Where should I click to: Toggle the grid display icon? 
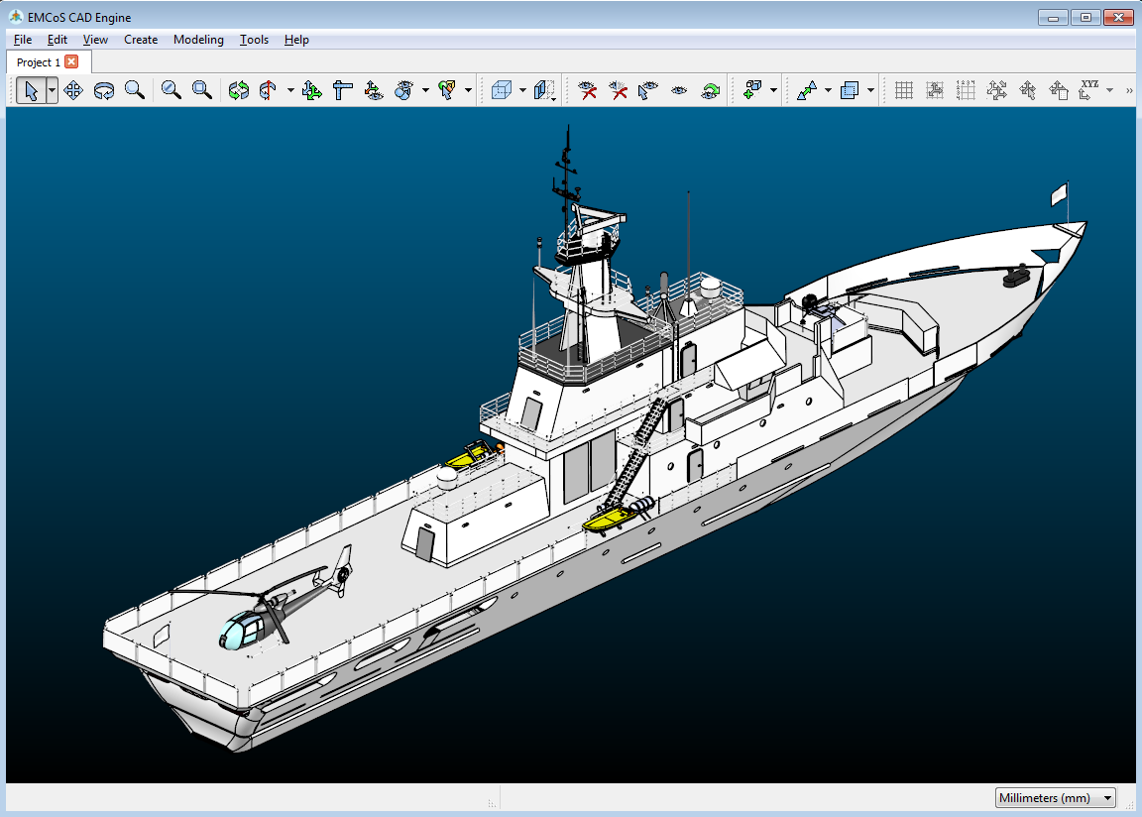click(x=904, y=91)
